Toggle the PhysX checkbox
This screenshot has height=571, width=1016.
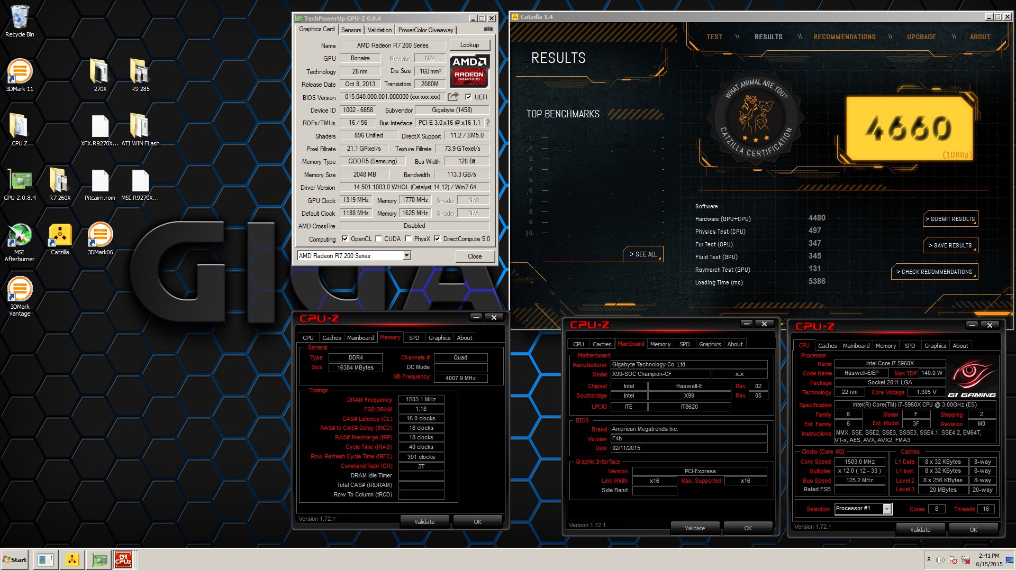coord(408,239)
